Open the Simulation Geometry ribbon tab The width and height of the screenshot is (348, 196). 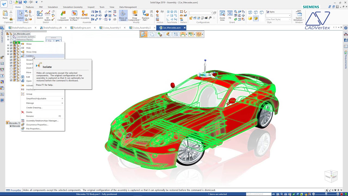click(x=73, y=7)
